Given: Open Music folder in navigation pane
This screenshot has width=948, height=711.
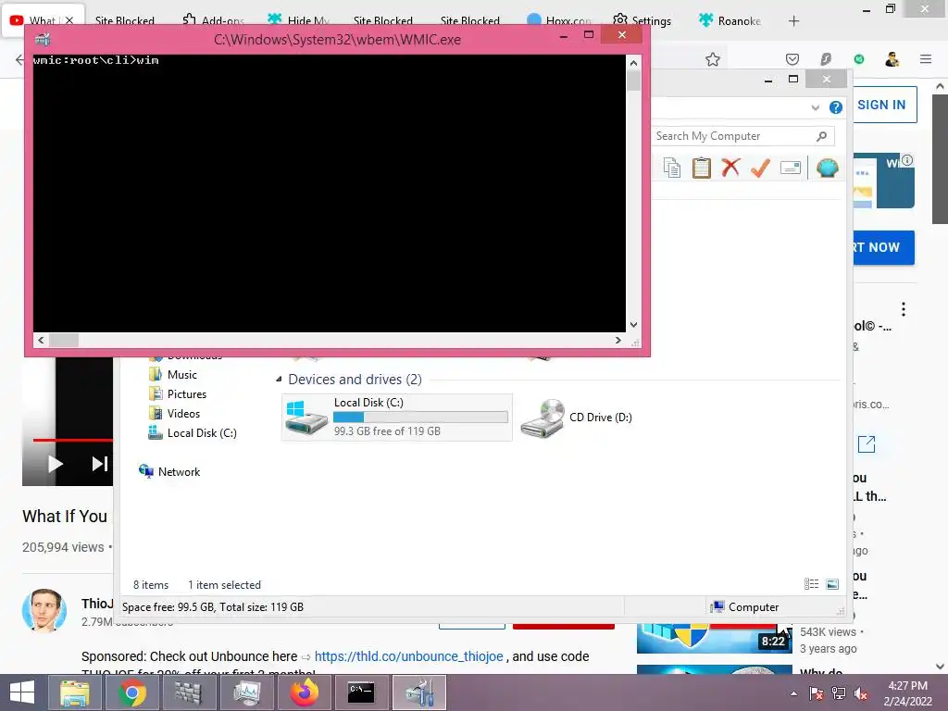Looking at the screenshot, I should tap(182, 375).
